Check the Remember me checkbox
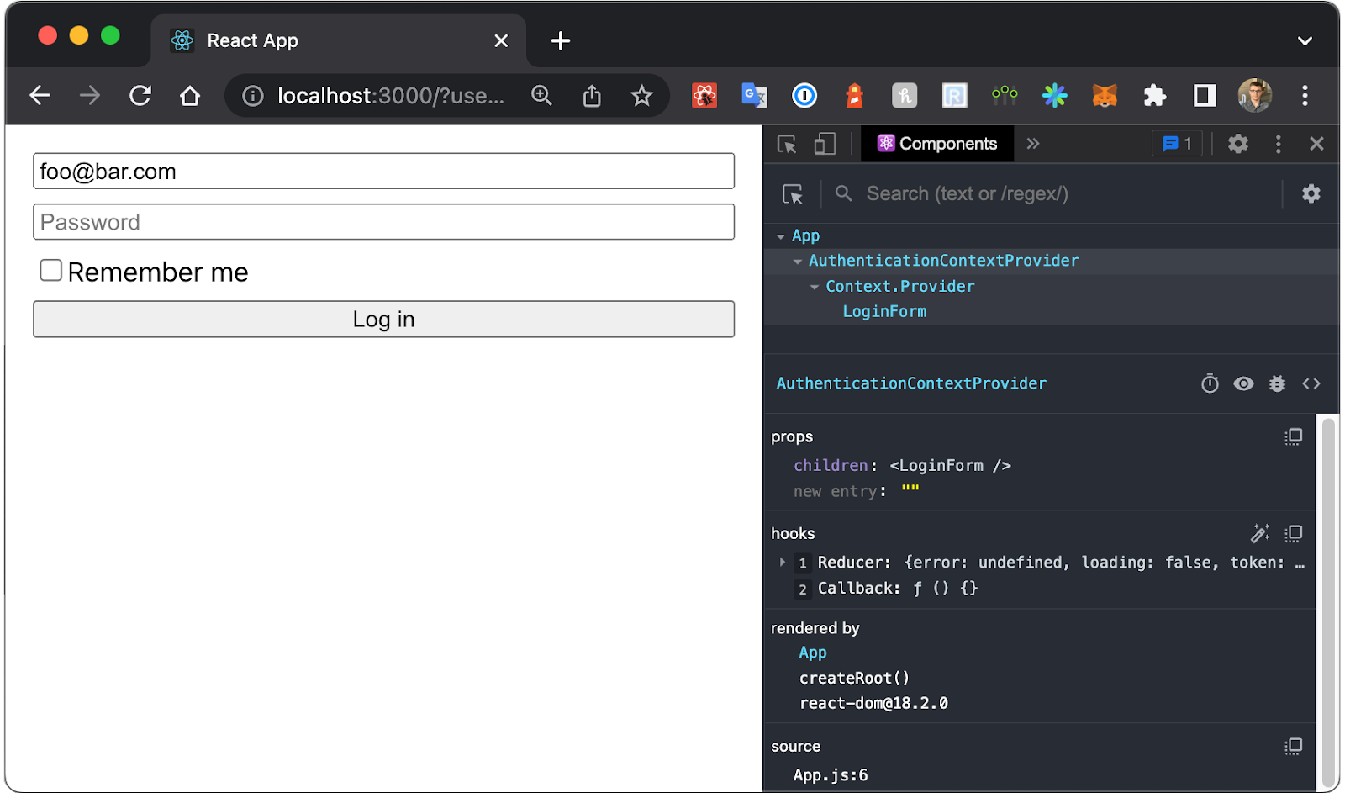Viewport: 1345px width, 793px height. point(50,270)
